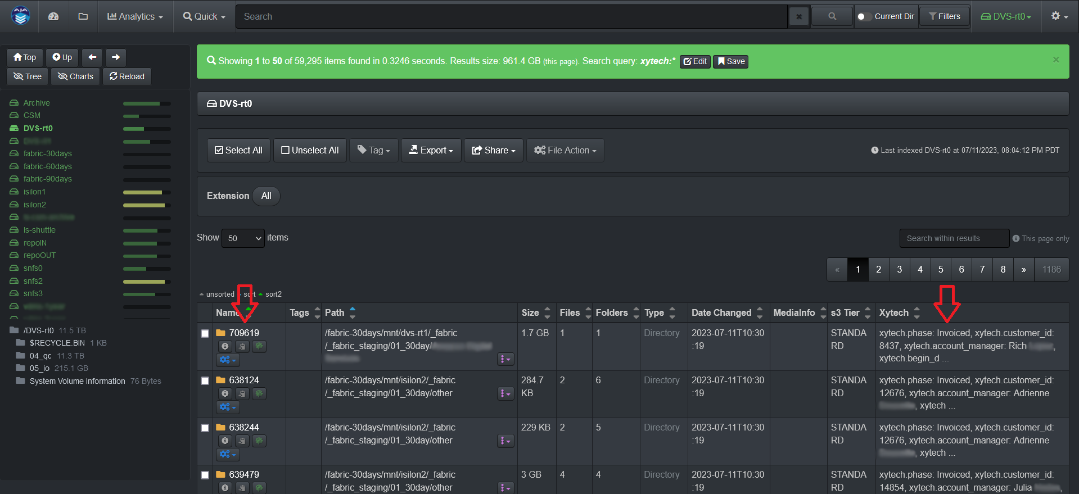The width and height of the screenshot is (1079, 494).
Task: Click the file browser folder icon
Action: pos(83,17)
